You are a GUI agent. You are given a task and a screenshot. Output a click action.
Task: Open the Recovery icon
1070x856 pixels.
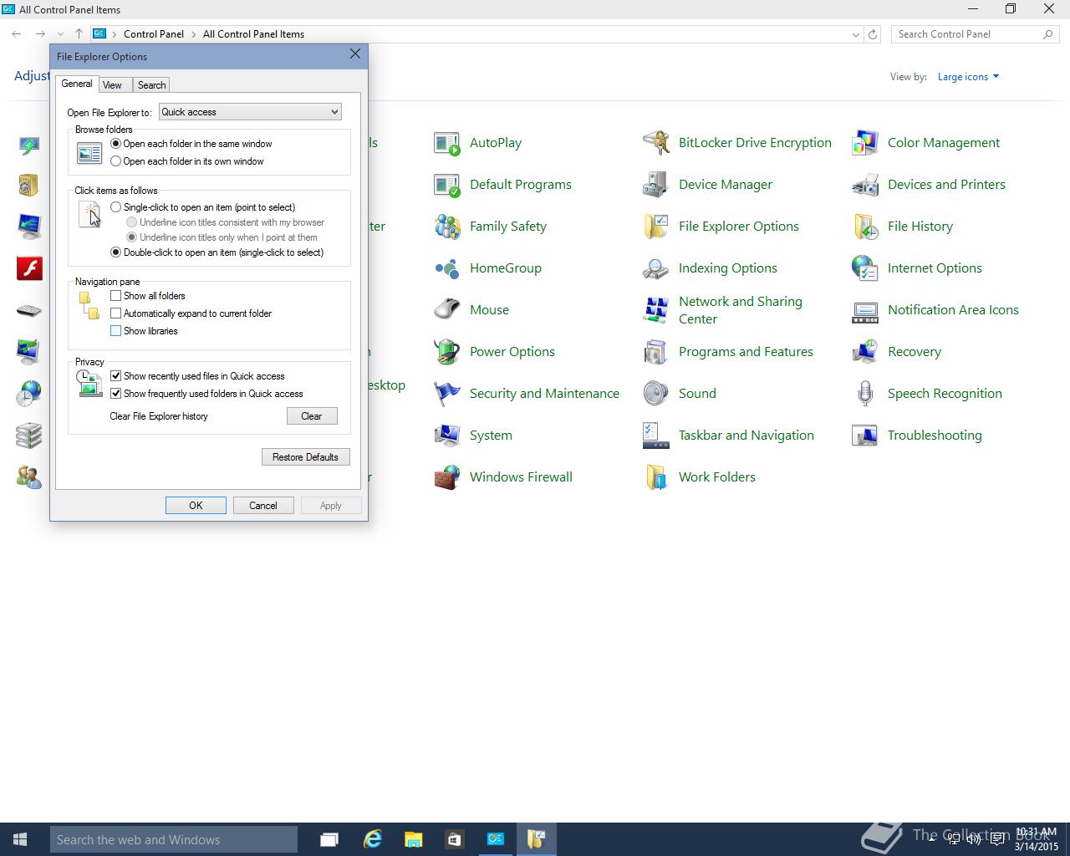[x=865, y=352]
